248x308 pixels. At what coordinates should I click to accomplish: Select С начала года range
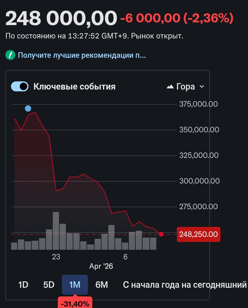[185, 285]
